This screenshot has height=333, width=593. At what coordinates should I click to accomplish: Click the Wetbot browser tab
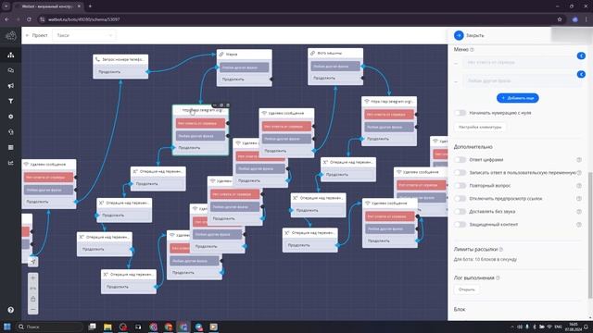[47, 6]
